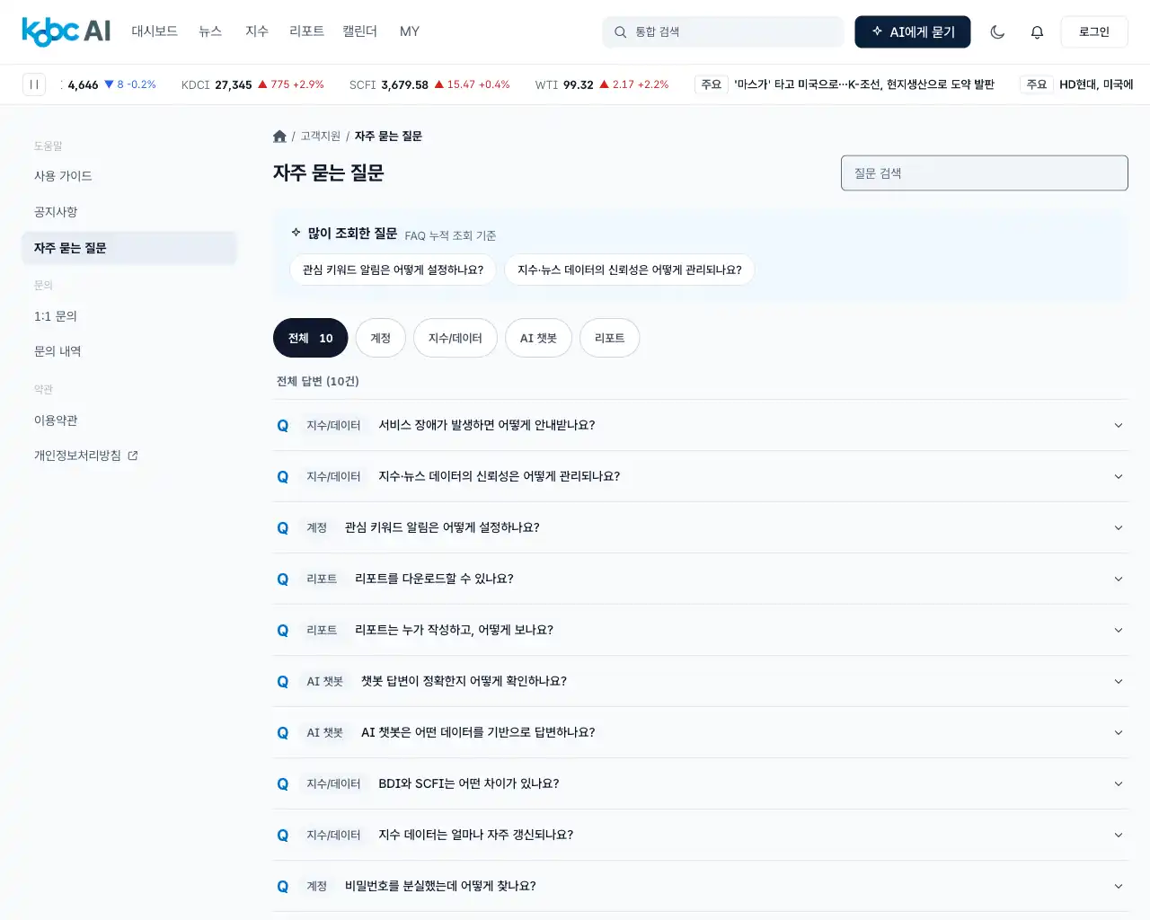Pause the ticker with pause icon

click(x=34, y=84)
